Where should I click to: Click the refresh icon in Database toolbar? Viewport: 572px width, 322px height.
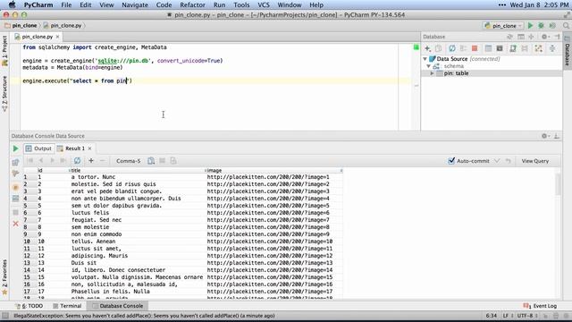click(x=452, y=48)
